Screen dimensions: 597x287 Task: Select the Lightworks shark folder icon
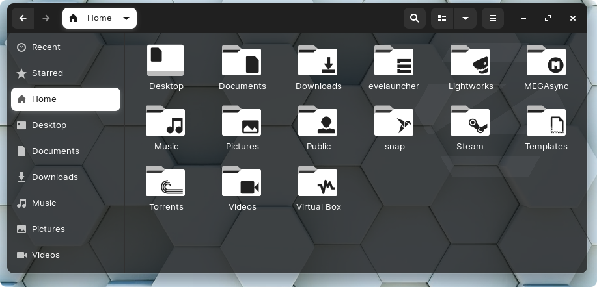coord(470,60)
